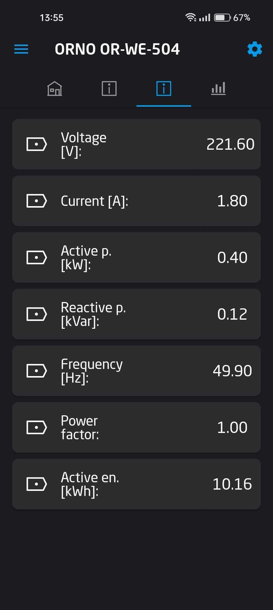The image size is (273, 610).
Task: Tap the tag icon beside Power factor
Action: (37, 427)
